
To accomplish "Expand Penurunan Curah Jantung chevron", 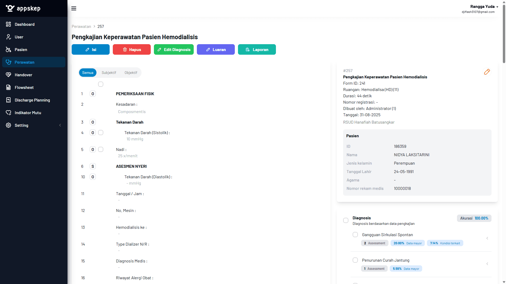I will [487, 264].
